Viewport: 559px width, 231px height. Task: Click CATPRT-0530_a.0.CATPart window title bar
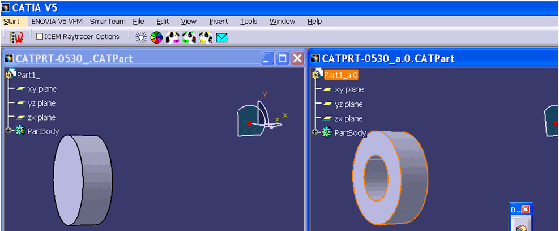pyautogui.click(x=433, y=58)
